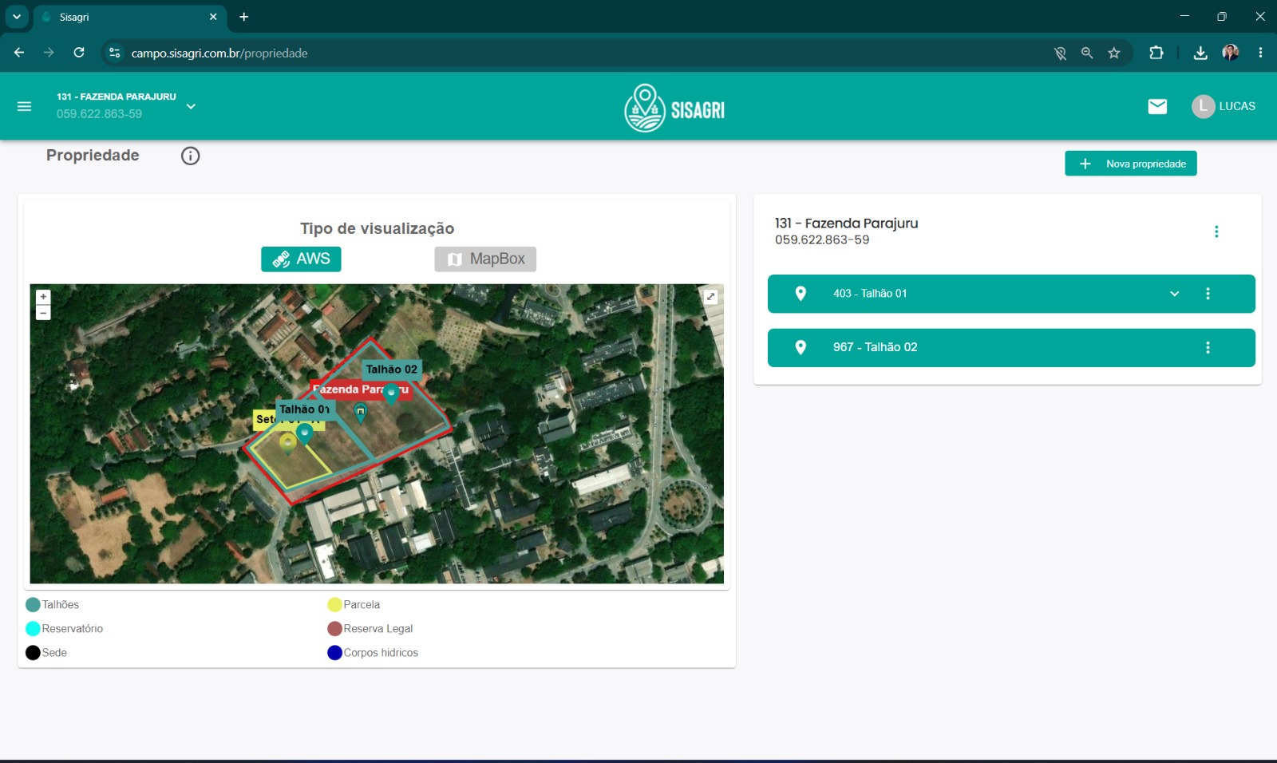Expand the 403 - Talhão 01 chevron
This screenshot has height=763, width=1277.
1174,294
